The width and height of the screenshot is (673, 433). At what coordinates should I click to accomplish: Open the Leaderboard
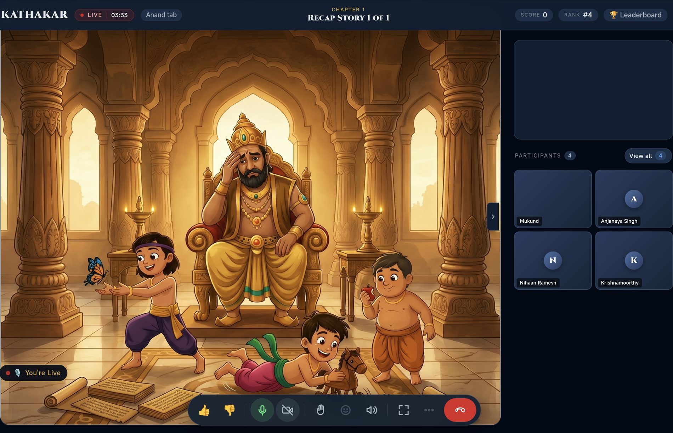635,15
